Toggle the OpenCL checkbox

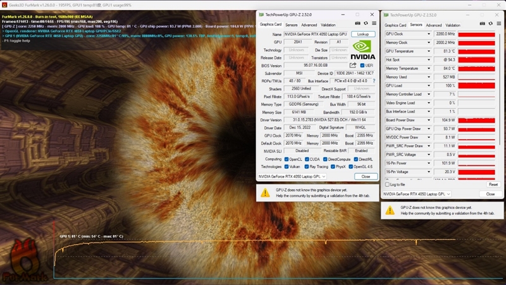287,159
